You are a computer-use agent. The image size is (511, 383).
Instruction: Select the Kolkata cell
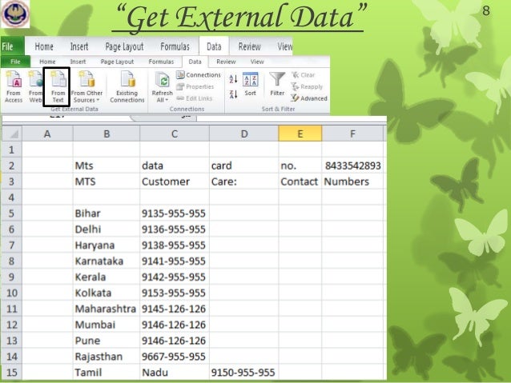107,293
